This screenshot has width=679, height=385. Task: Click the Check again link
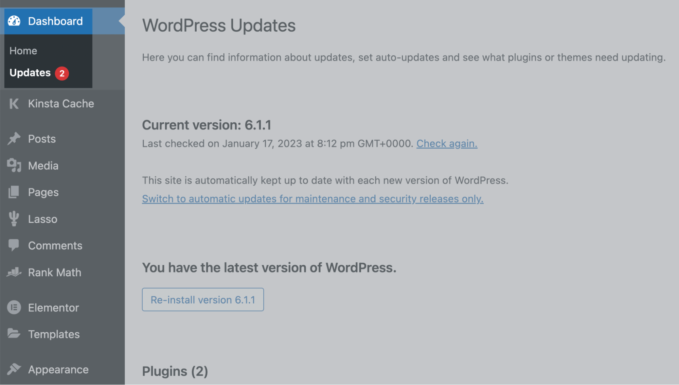pos(446,143)
